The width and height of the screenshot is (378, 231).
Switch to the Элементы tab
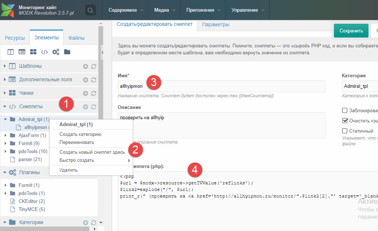tap(47, 38)
